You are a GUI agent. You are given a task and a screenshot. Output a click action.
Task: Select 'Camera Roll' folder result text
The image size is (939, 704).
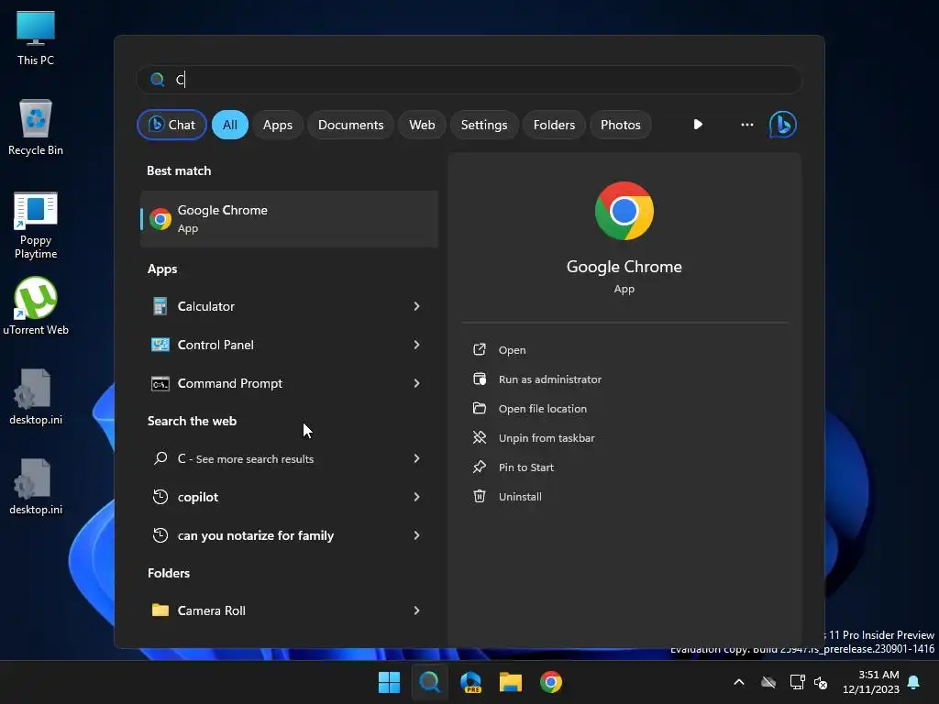click(x=212, y=610)
